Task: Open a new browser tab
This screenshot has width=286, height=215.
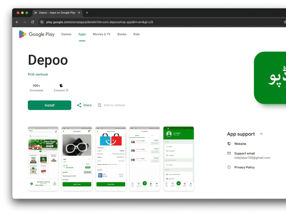Action: point(87,13)
